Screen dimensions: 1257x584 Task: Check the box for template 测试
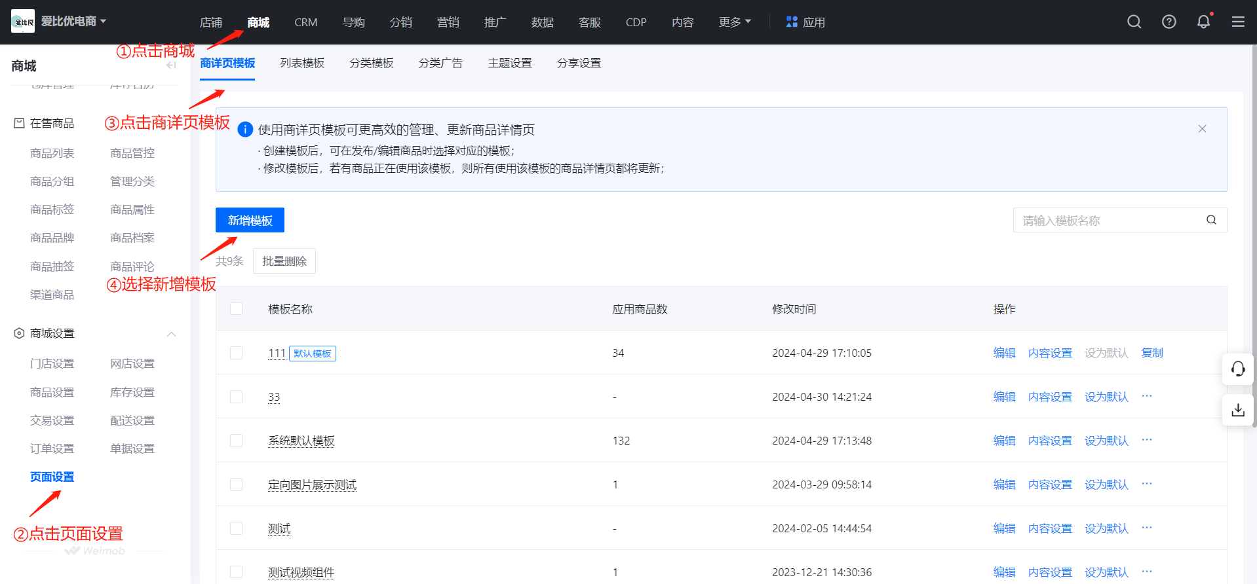click(237, 528)
